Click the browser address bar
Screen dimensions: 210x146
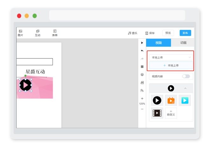coord(117,15)
